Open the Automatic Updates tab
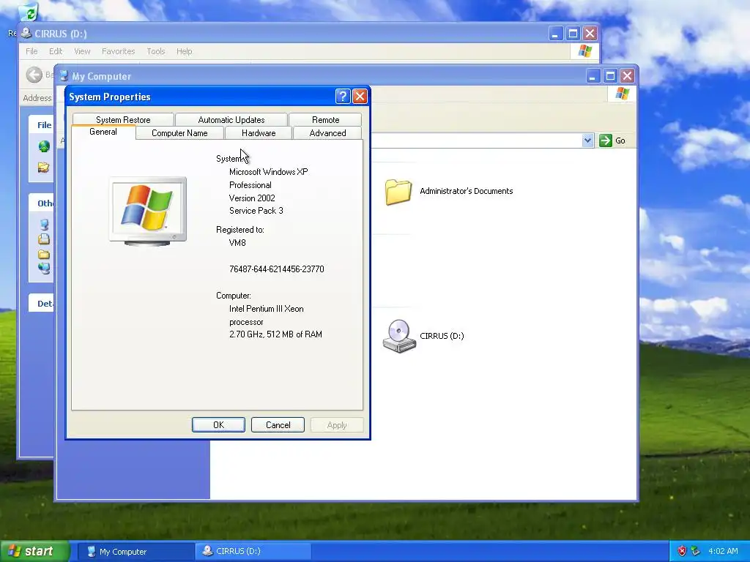 231,119
